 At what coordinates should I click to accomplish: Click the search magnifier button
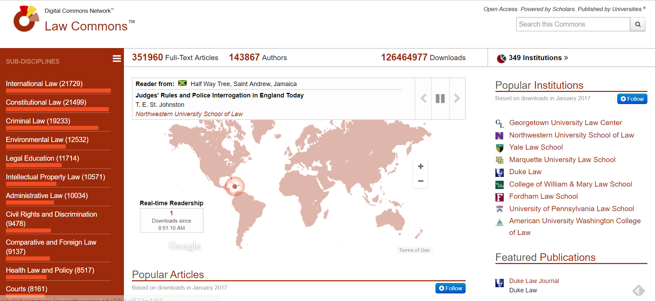pos(638,24)
